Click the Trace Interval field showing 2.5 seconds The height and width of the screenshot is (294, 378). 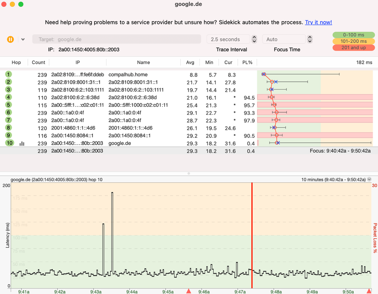click(228, 39)
